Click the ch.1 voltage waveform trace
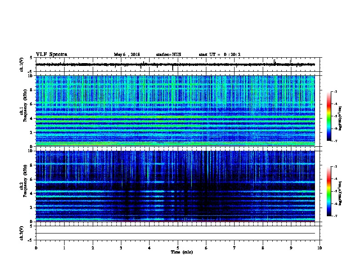Image resolution: width=360 pixels, height=278 pixels. tap(175, 65)
